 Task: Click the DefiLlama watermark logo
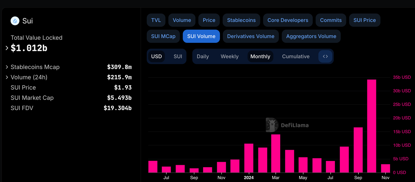[x=287, y=125]
